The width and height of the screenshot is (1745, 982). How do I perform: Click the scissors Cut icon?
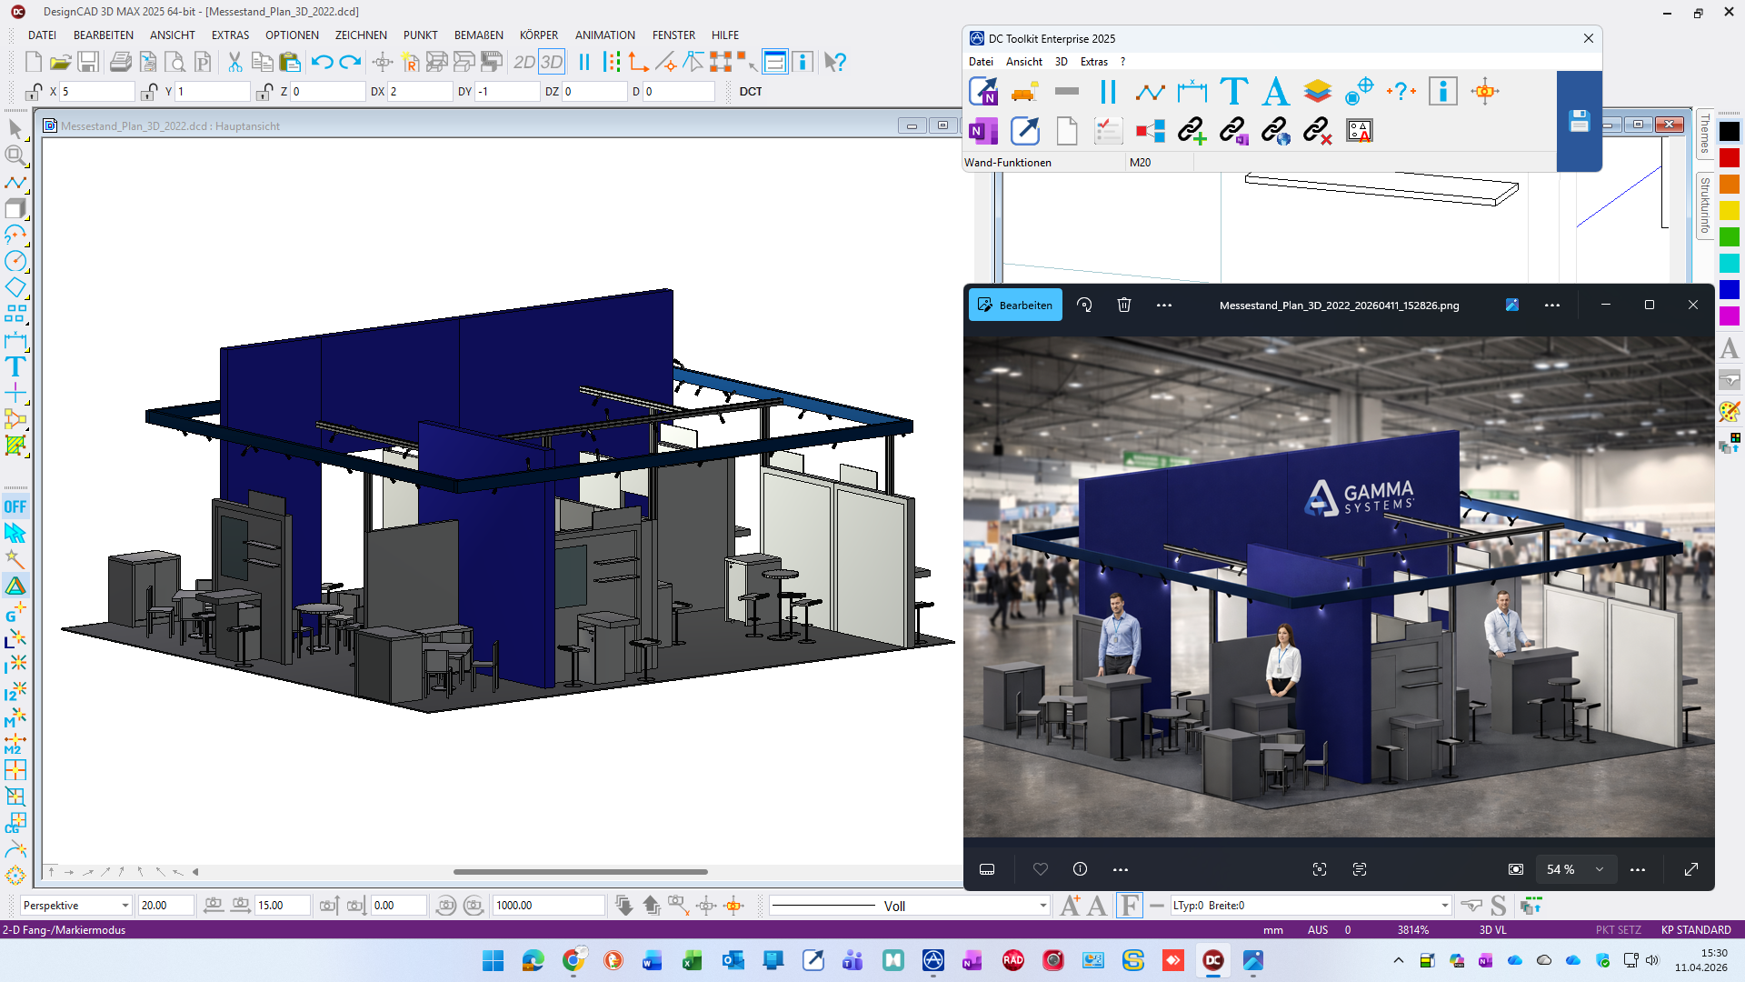(234, 62)
